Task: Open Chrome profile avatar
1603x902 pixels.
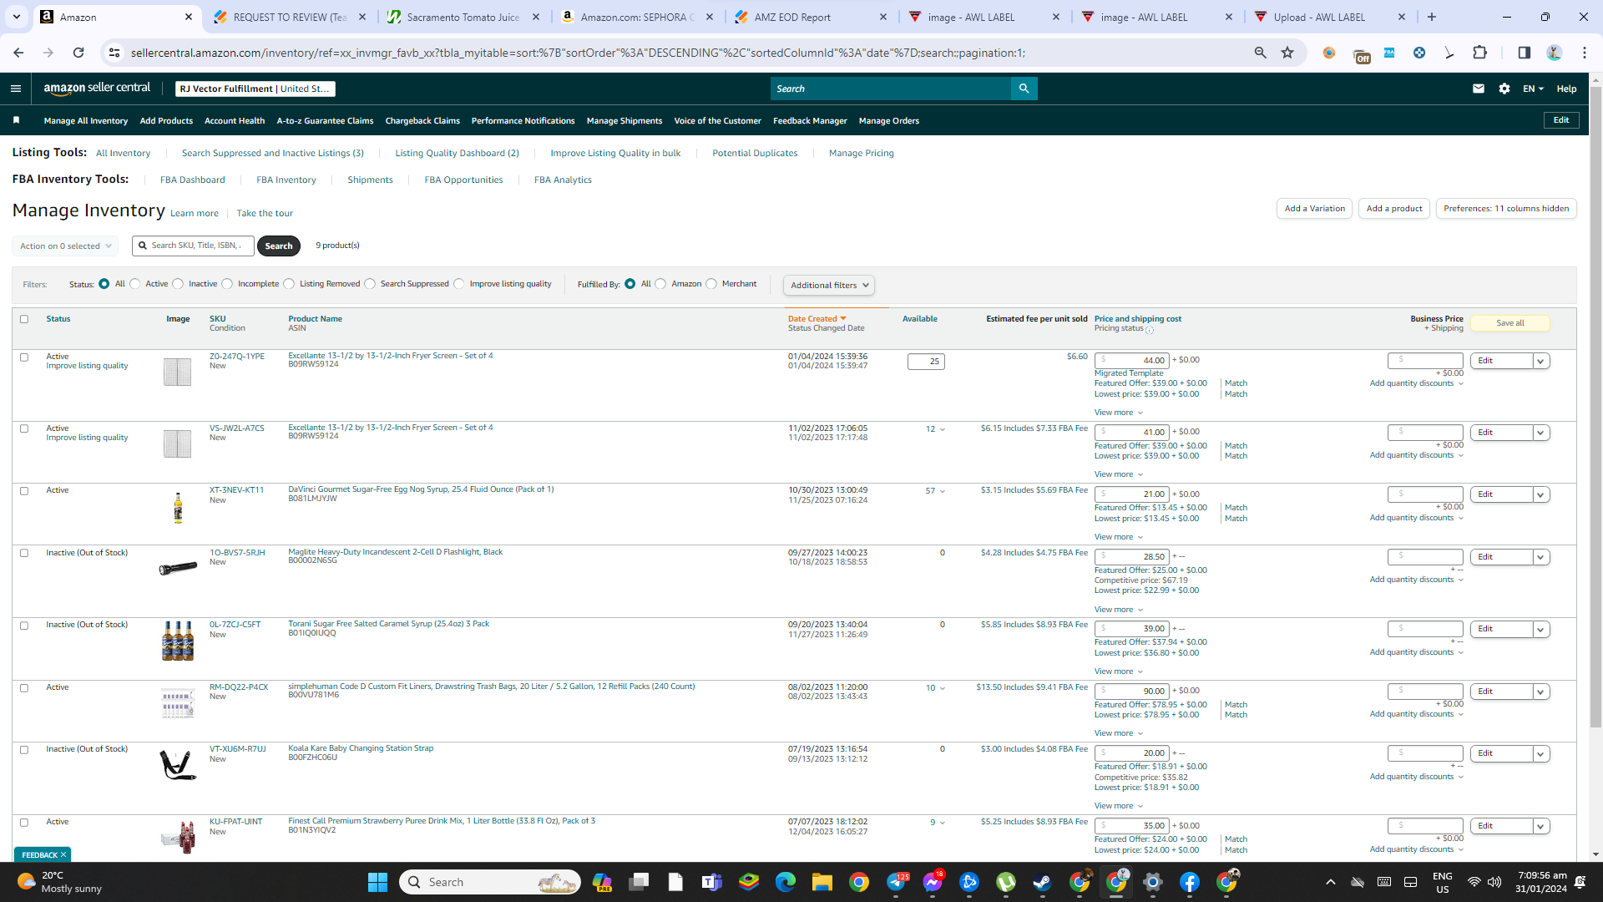Action: pyautogui.click(x=1554, y=53)
